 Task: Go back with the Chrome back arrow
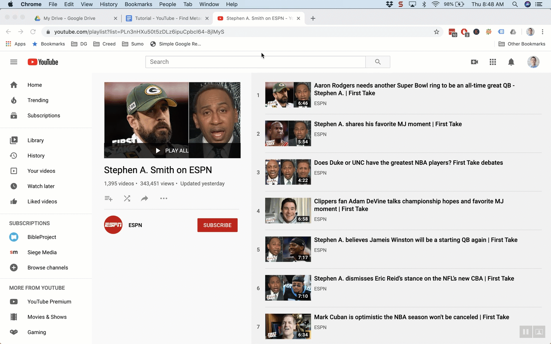point(8,32)
